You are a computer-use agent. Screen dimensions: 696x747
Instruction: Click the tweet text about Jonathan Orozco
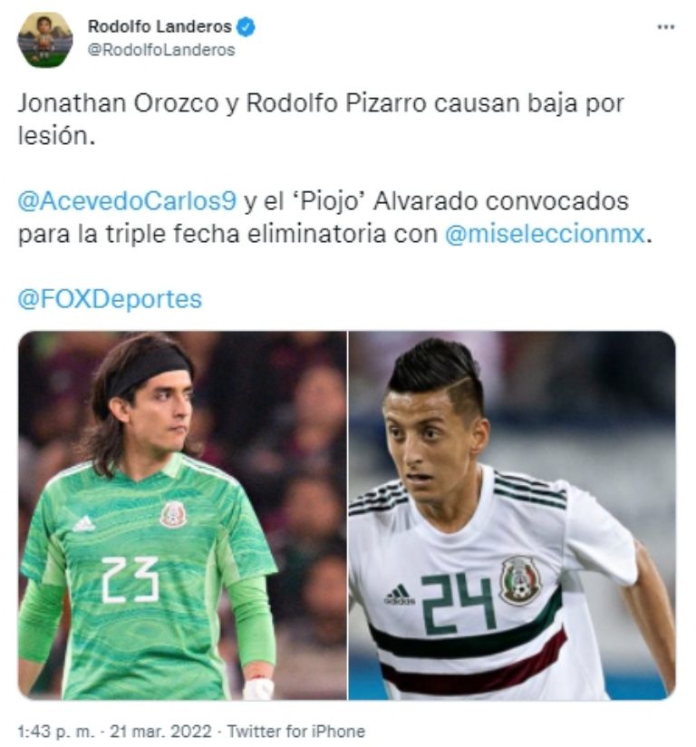click(321, 119)
